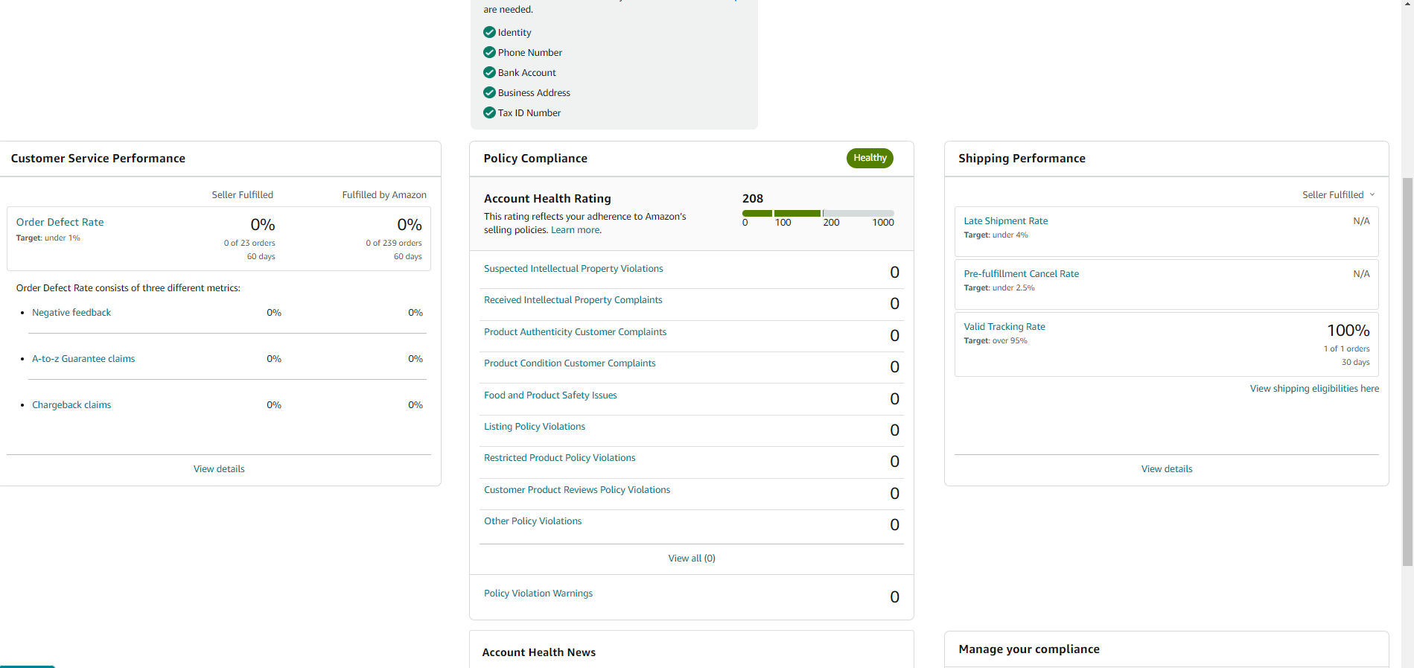Click 'Target: over 95%' text
Screen dimensions: 1414x668
(996, 341)
